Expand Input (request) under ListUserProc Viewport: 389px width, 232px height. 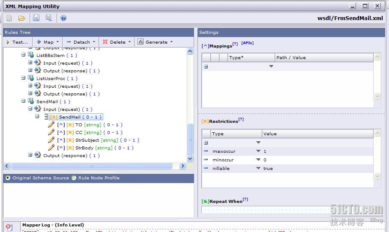pyautogui.click(x=30, y=86)
